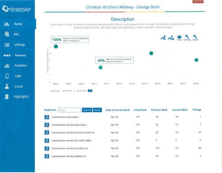This screenshot has height=173, width=222.
Task: Open the PPC menu item
Action: click(16, 34)
